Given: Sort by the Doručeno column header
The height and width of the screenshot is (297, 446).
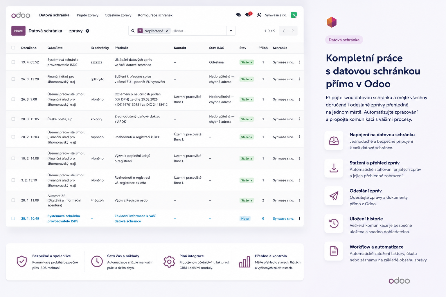Looking at the screenshot, I should (29, 48).
